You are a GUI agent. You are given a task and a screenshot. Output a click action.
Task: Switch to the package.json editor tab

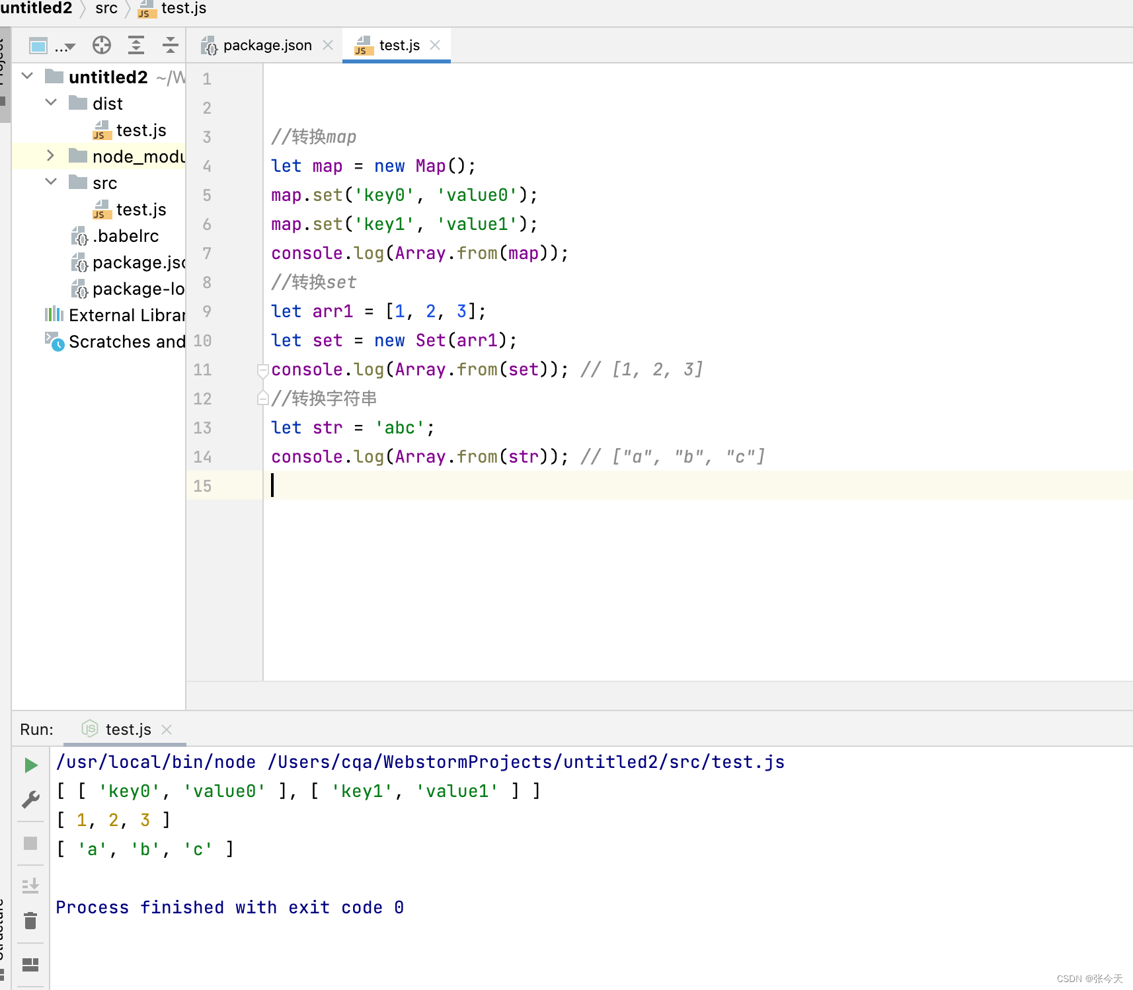[x=267, y=45]
